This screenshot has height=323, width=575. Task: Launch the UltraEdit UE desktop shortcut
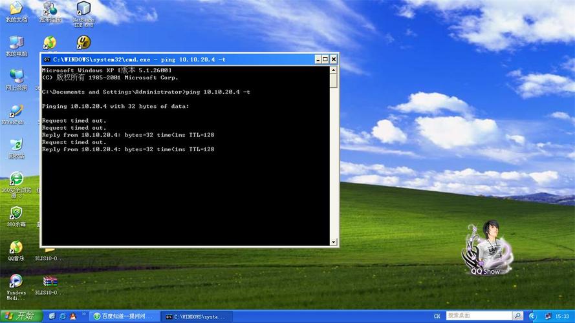(x=83, y=43)
